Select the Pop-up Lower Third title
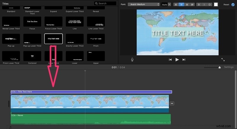This screenshot has width=237, height=129. tap(32, 39)
